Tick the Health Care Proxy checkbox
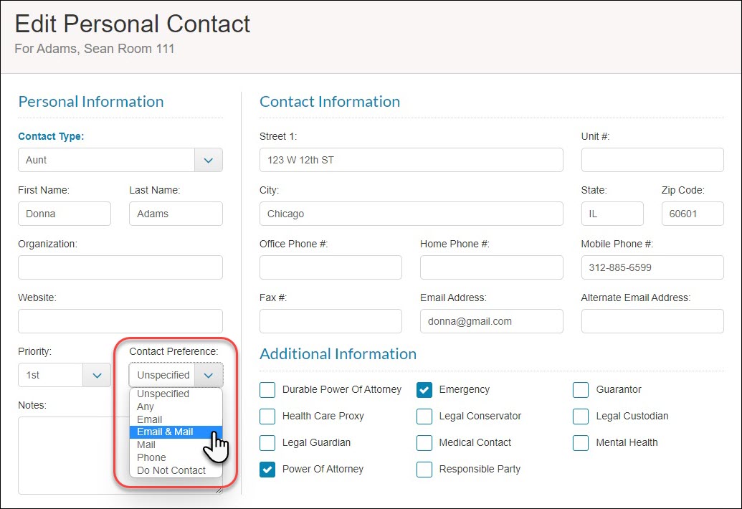Viewport: 742px width, 509px height. pyautogui.click(x=267, y=417)
